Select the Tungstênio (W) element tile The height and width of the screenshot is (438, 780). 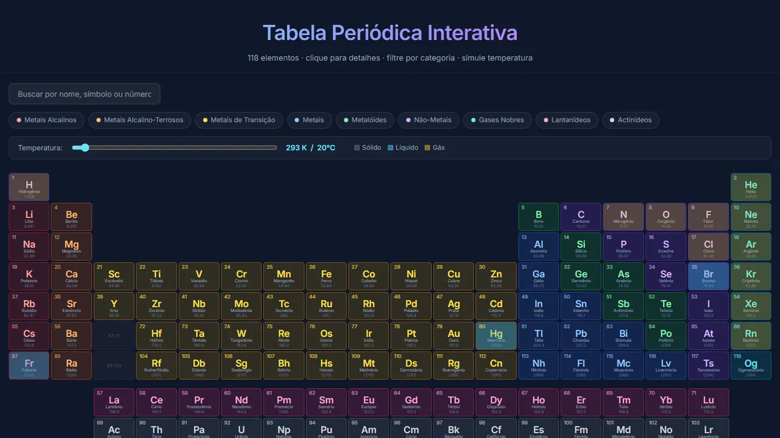pos(241,336)
